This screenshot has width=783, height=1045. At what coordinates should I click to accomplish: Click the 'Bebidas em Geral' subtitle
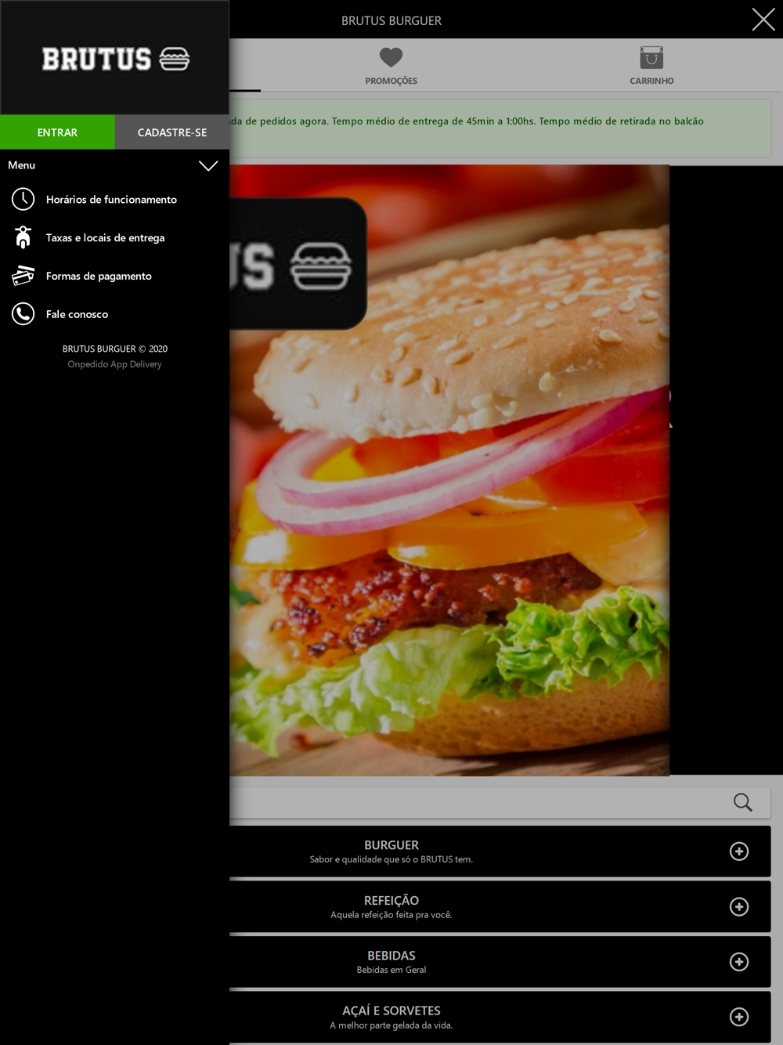coord(391,970)
